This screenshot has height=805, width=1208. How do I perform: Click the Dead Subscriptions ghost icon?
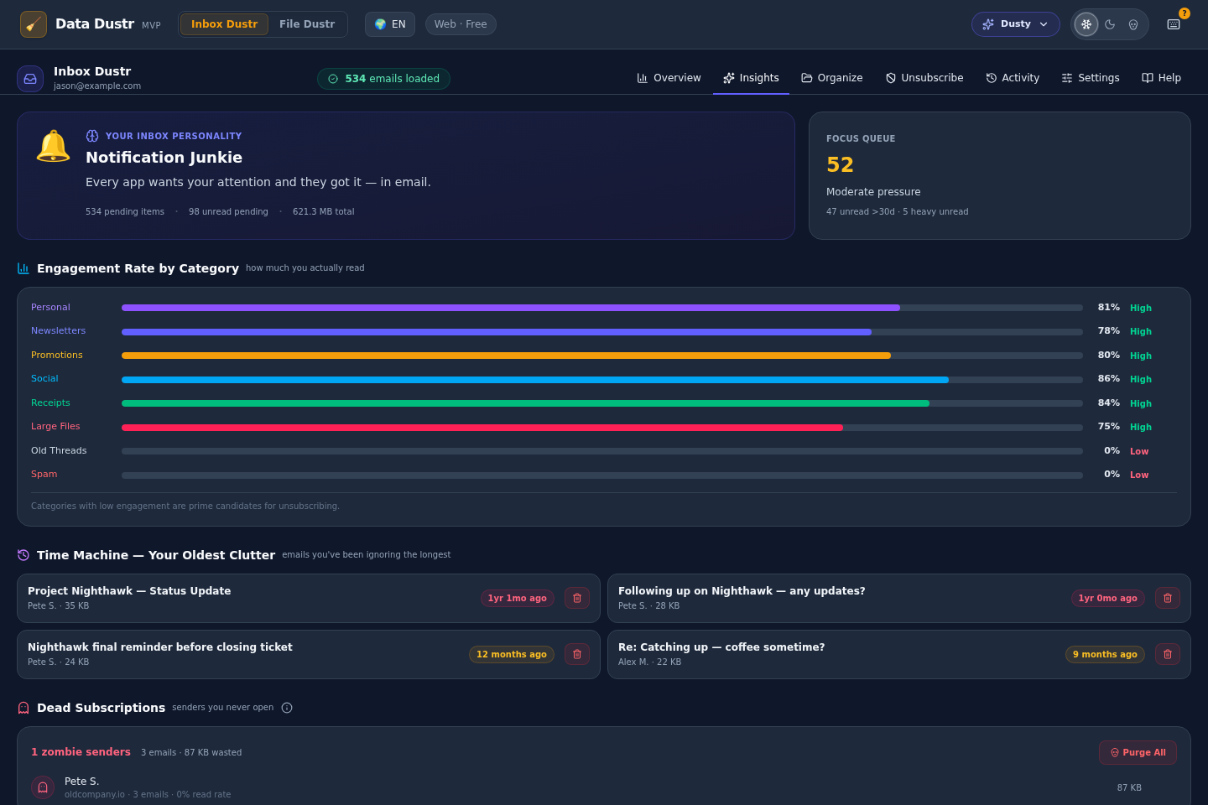pyautogui.click(x=23, y=708)
